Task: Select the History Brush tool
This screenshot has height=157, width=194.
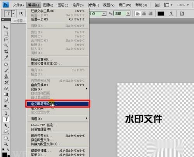Action: 6,82
